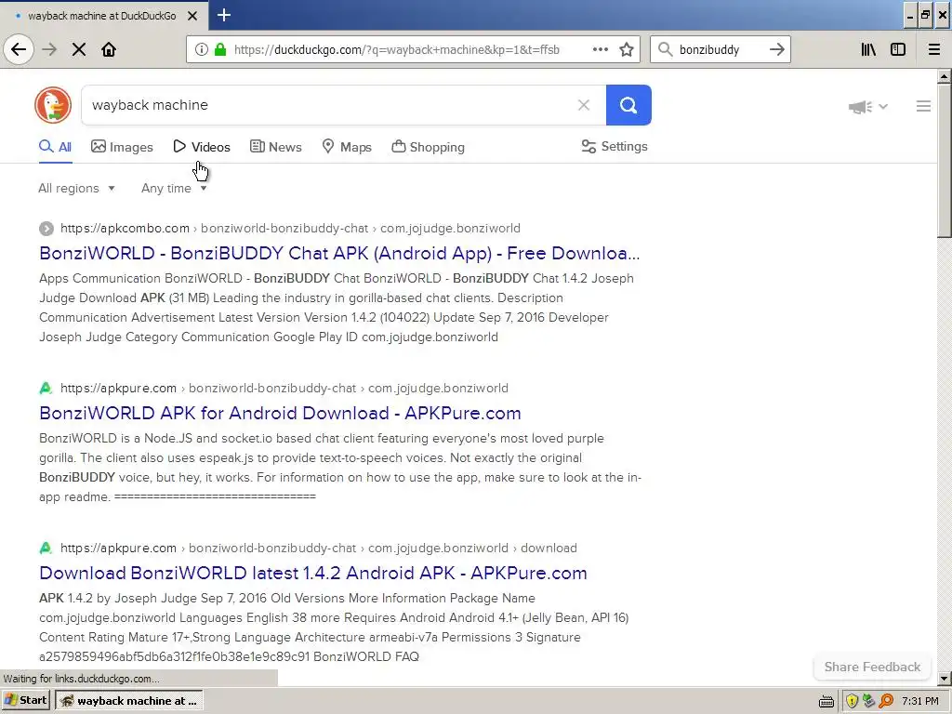Switch to Shopping results tab

point(428,147)
